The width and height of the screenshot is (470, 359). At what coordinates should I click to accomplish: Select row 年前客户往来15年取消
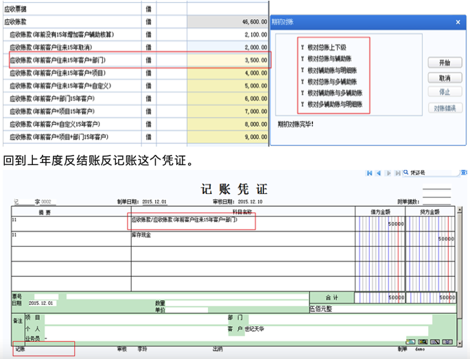click(x=136, y=47)
